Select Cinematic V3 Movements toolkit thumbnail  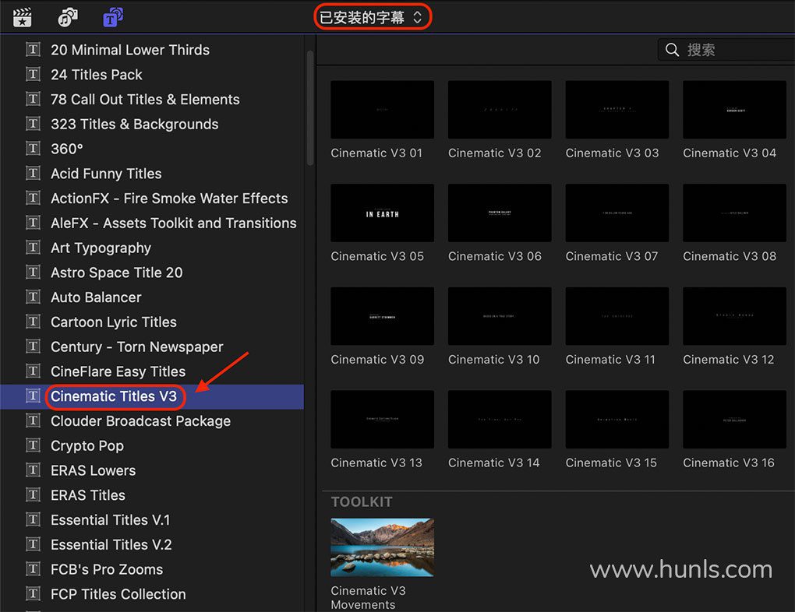[x=382, y=547]
